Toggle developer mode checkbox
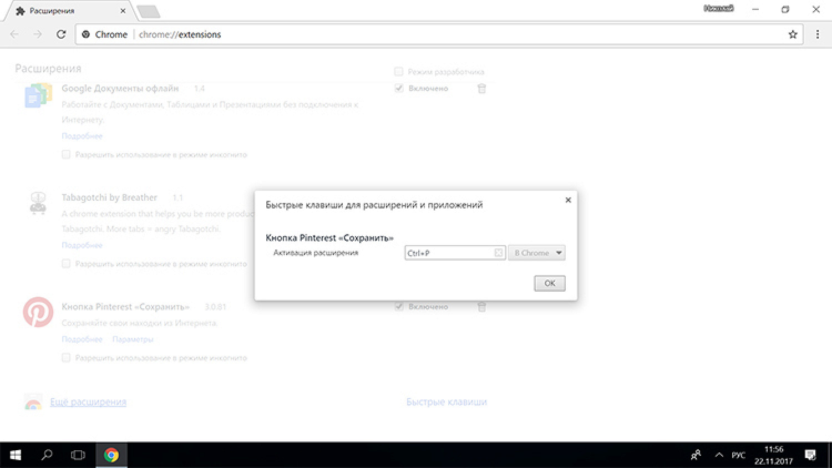 click(398, 72)
